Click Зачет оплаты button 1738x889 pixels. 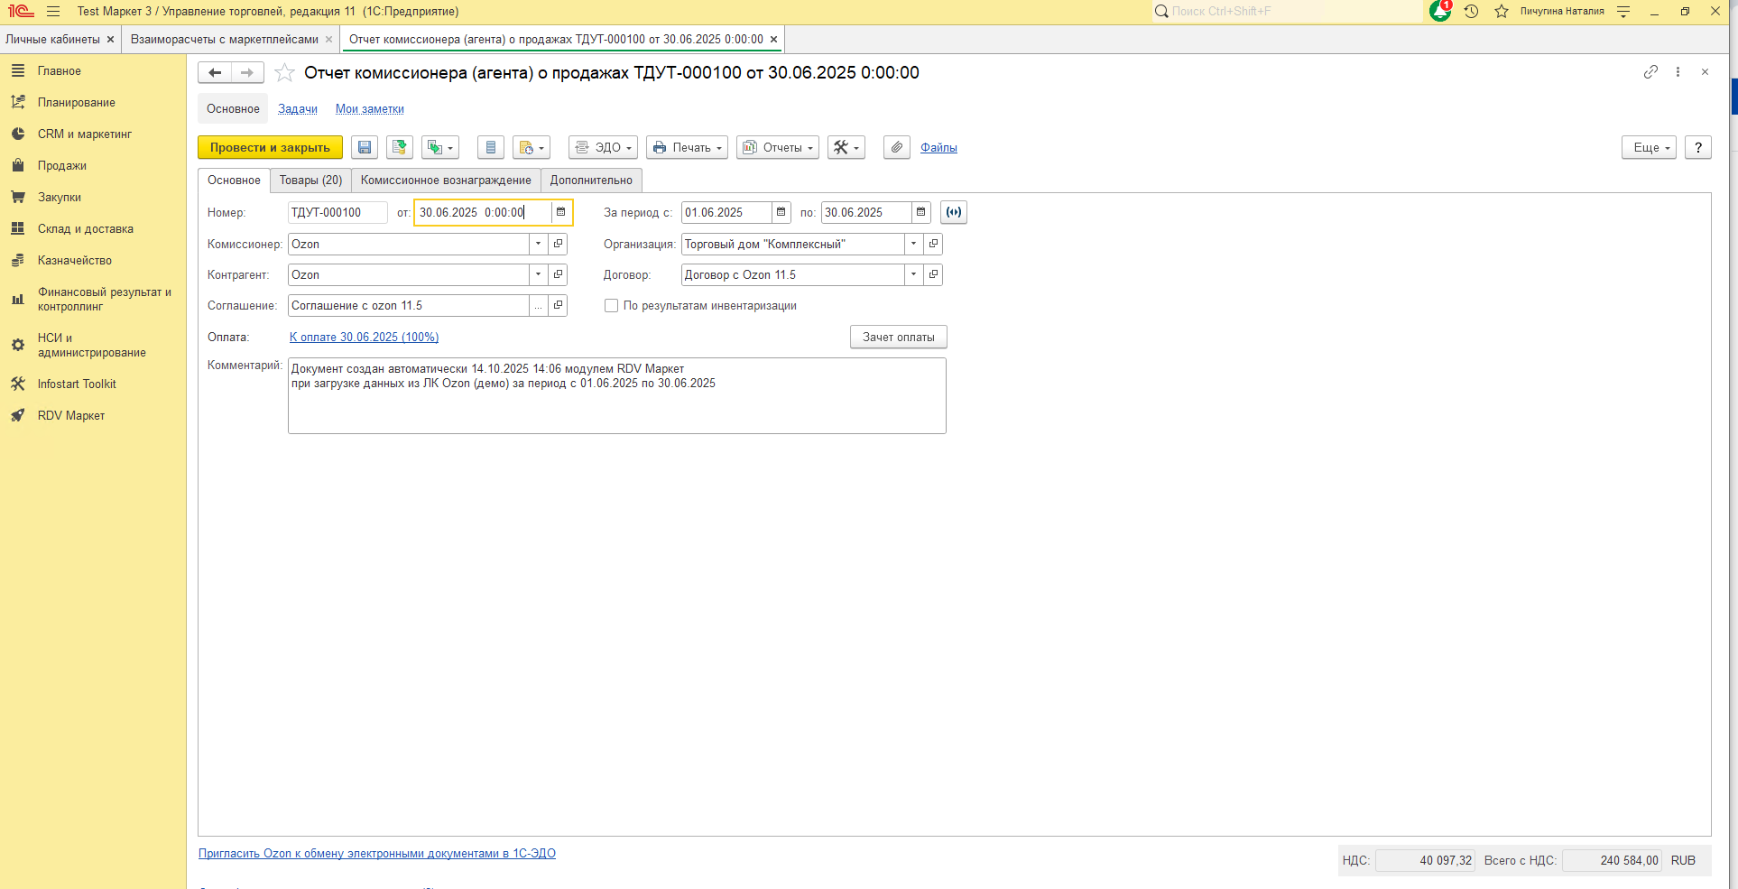coord(899,337)
